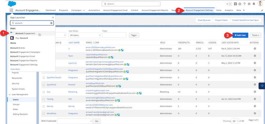Click info icon beside First Name header
The width and height of the screenshot is (265, 124).
tap(60, 43)
